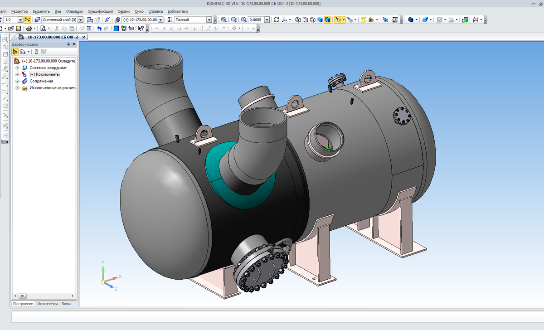
Task: Click the Cut scissors icon
Action: (56, 28)
